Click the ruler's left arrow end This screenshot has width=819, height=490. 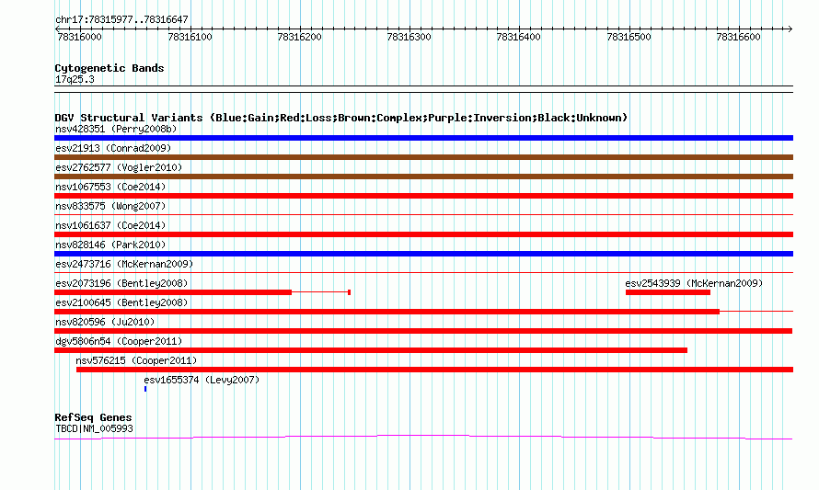57,28
